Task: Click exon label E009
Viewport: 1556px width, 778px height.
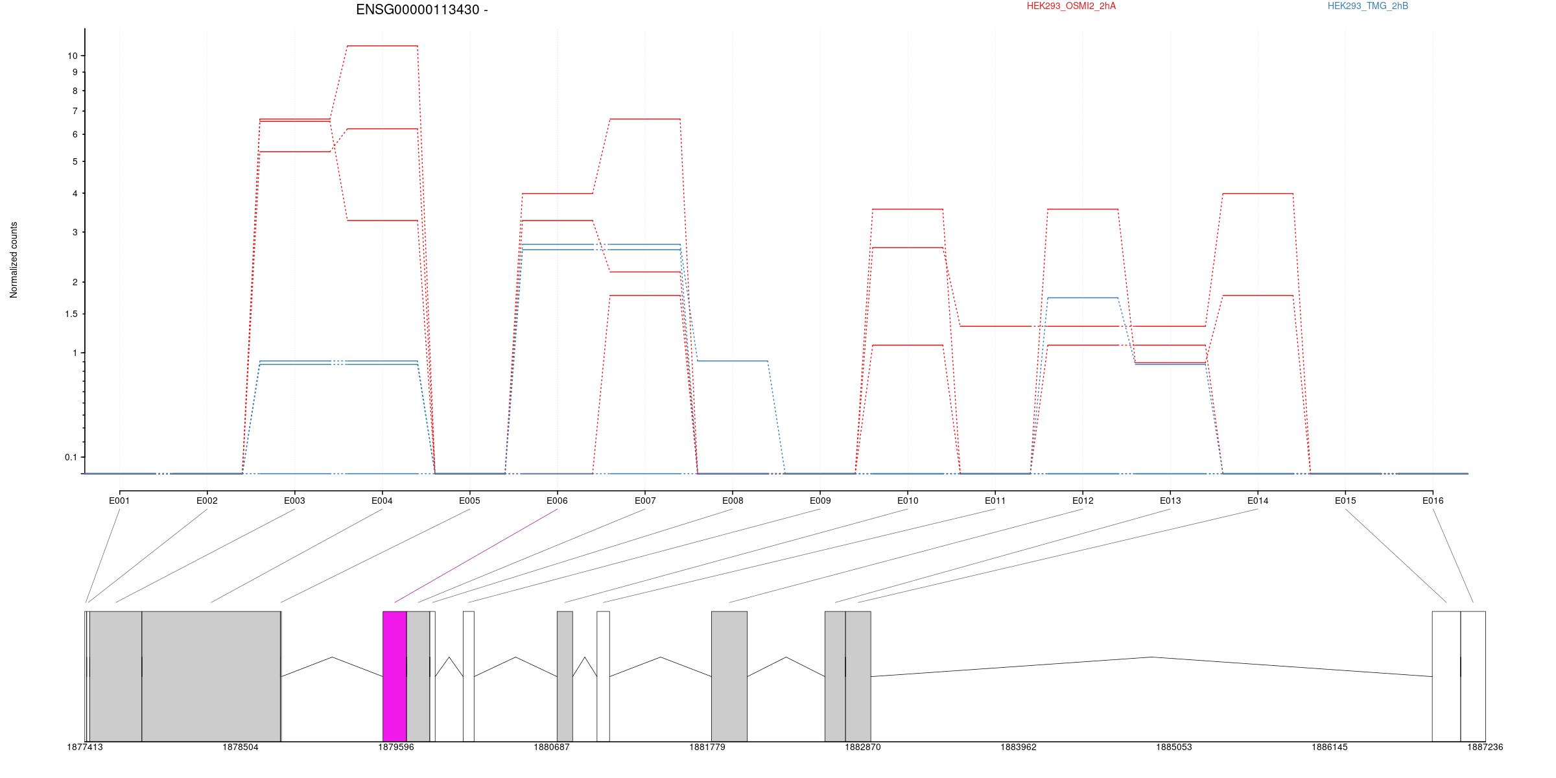Action: click(820, 501)
